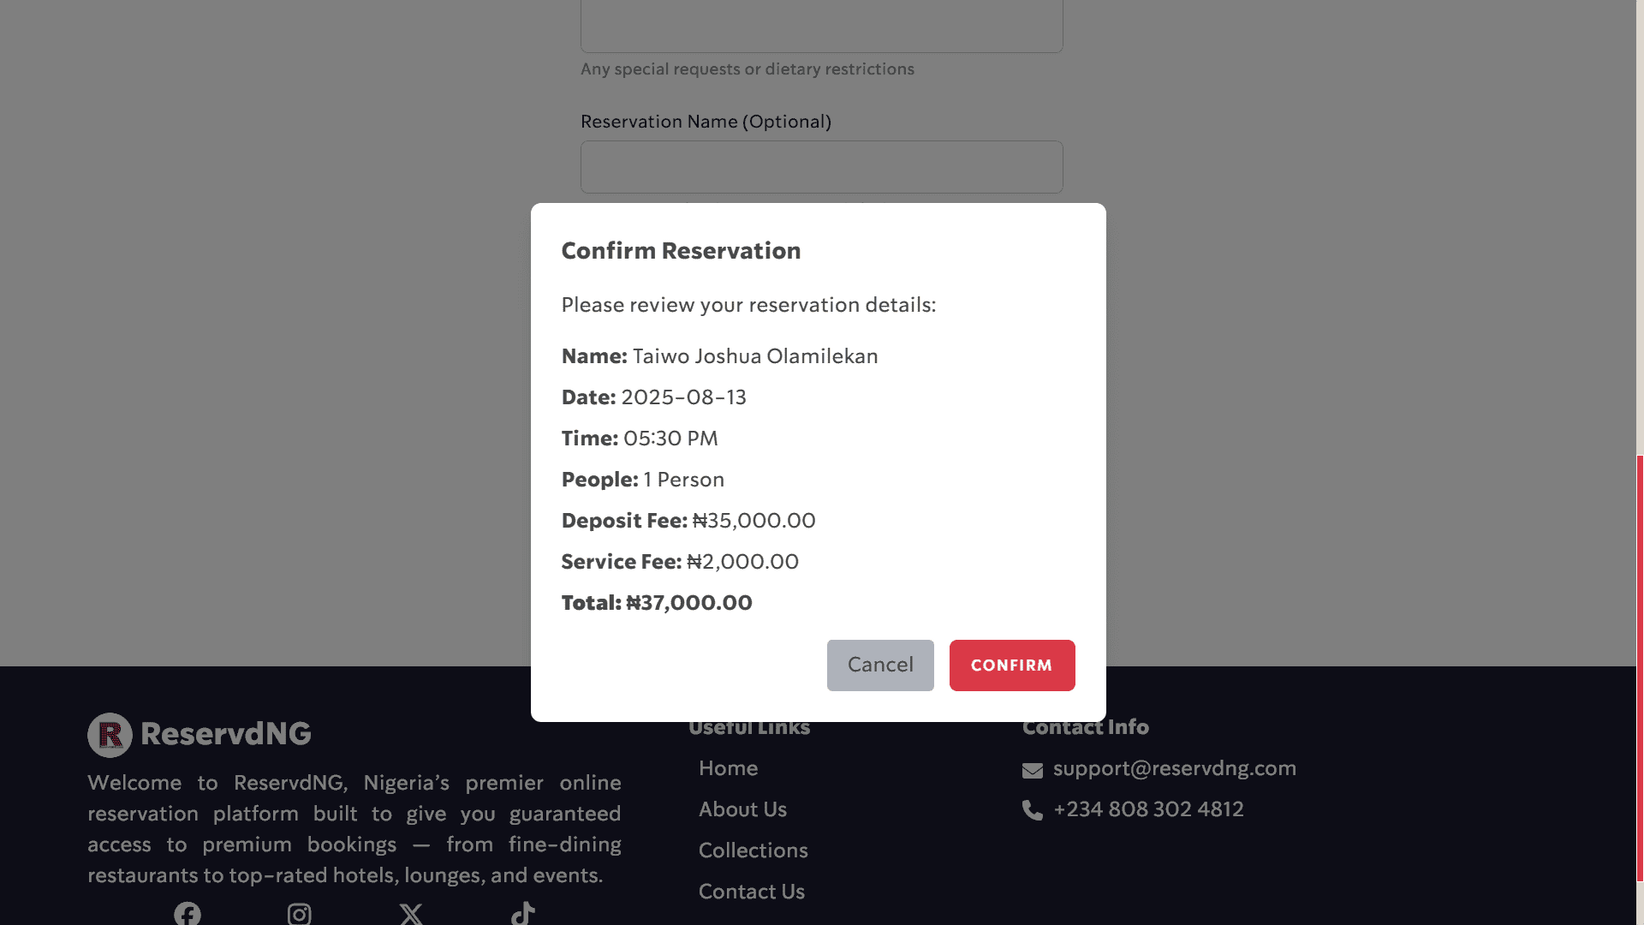The width and height of the screenshot is (1644, 925).
Task: Cancel the reservation dialog
Action: (880, 665)
